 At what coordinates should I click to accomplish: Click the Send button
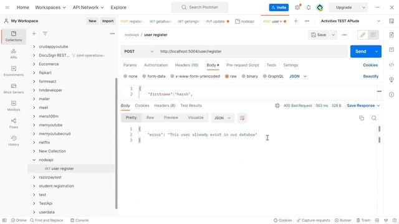(361, 51)
